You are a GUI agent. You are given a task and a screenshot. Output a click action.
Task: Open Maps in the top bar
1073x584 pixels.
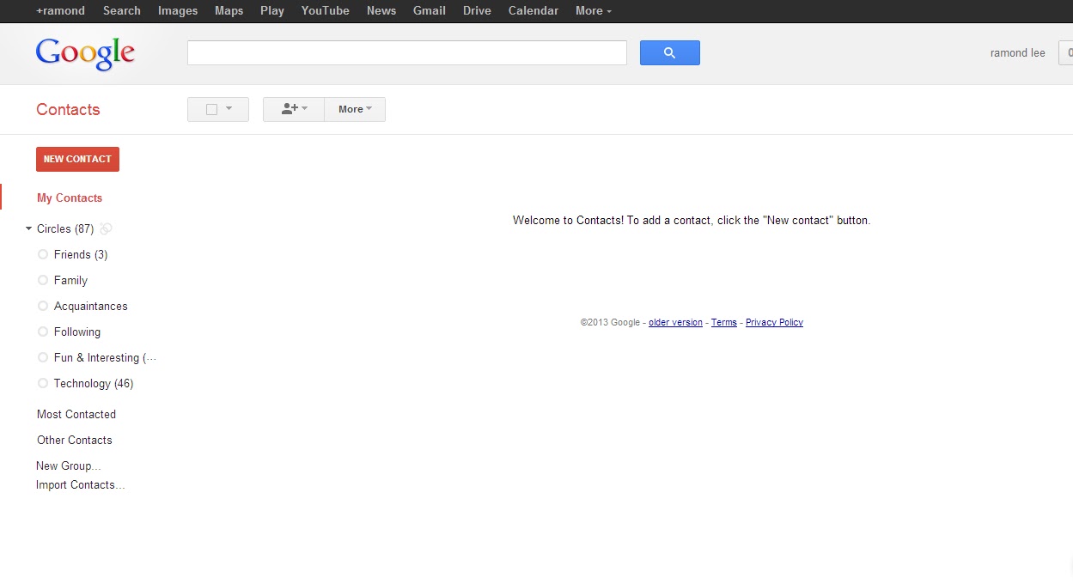click(229, 11)
